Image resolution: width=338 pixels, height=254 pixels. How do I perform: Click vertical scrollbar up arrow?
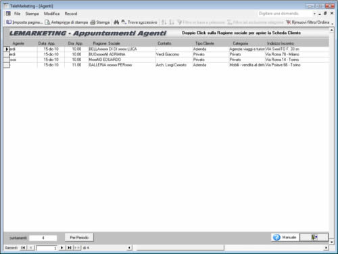point(332,30)
